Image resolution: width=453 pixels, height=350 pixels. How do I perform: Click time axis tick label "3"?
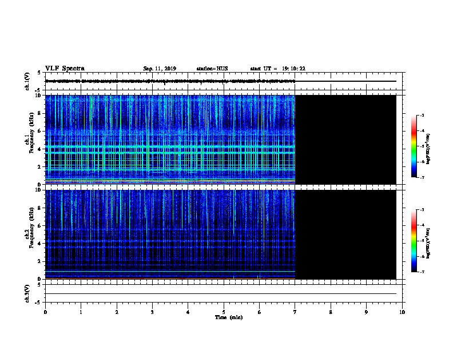click(152, 312)
